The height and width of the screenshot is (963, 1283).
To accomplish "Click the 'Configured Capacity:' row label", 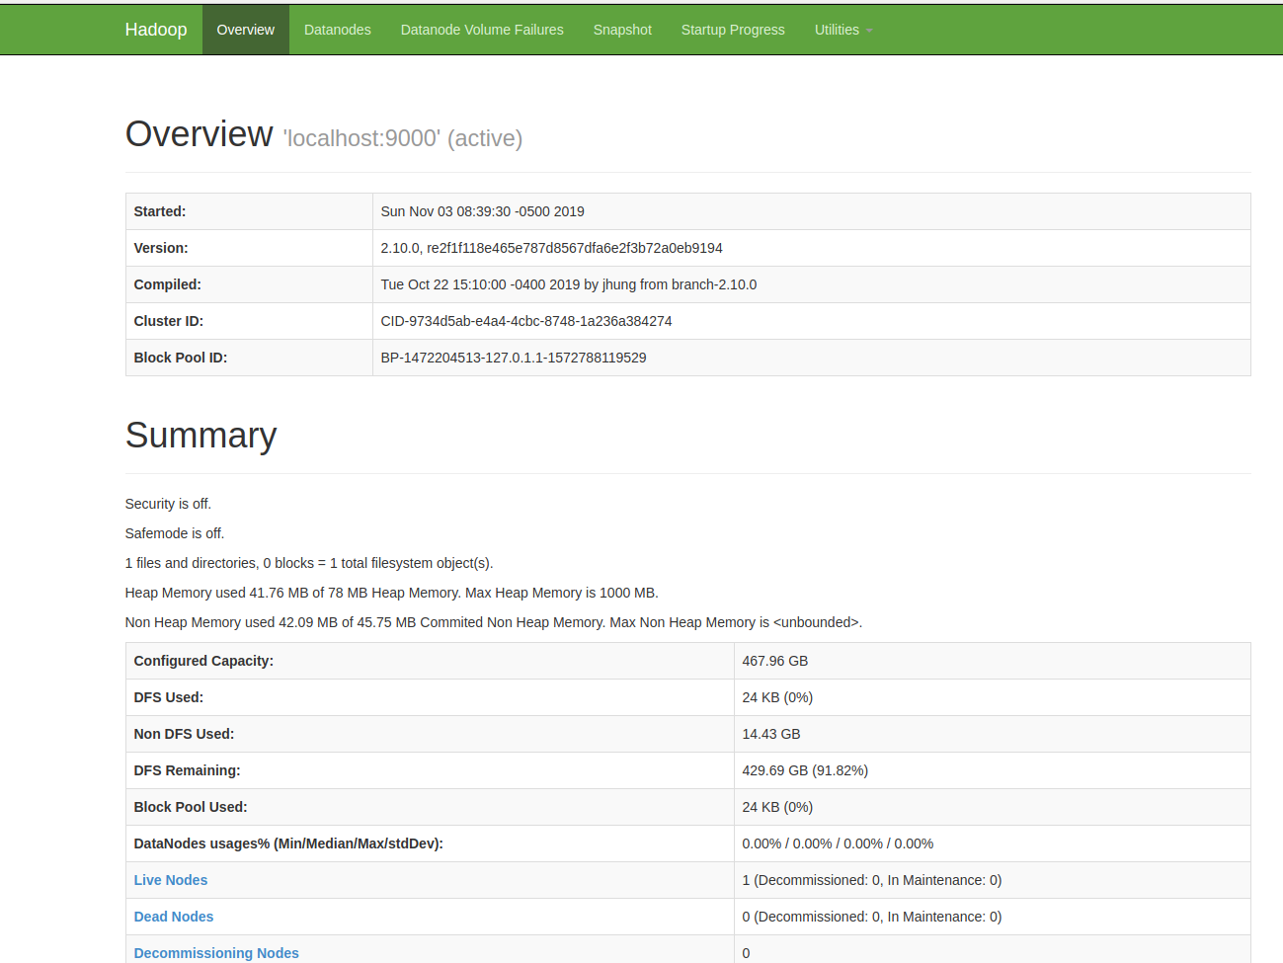I will pyautogui.click(x=204, y=661).
